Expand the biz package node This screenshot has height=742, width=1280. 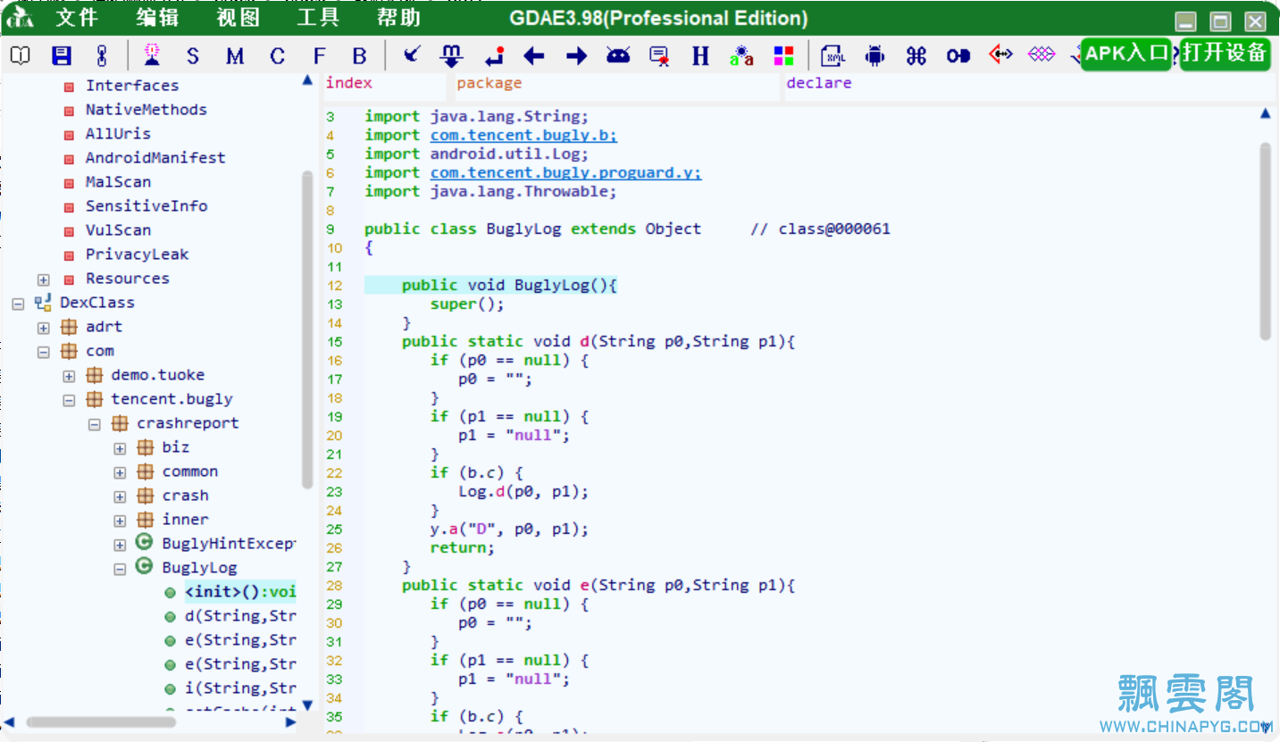[120, 448]
